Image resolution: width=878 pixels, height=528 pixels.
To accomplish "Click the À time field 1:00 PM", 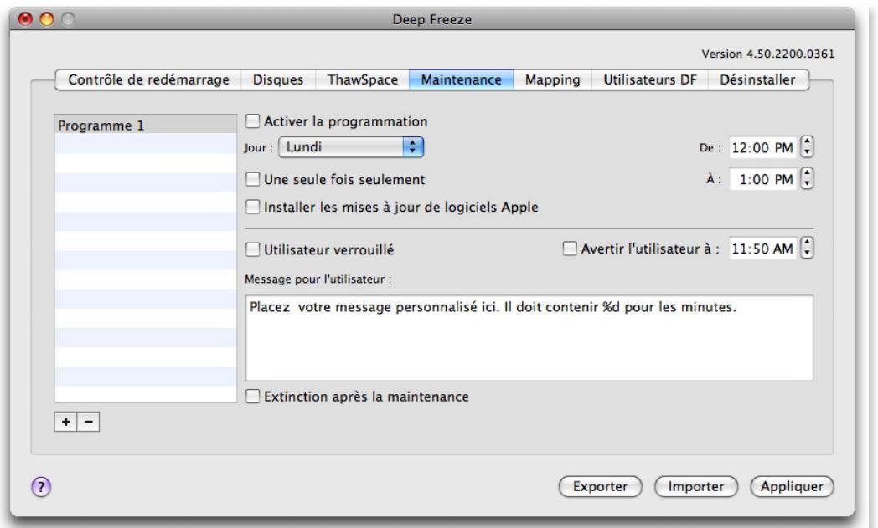I will [x=762, y=180].
